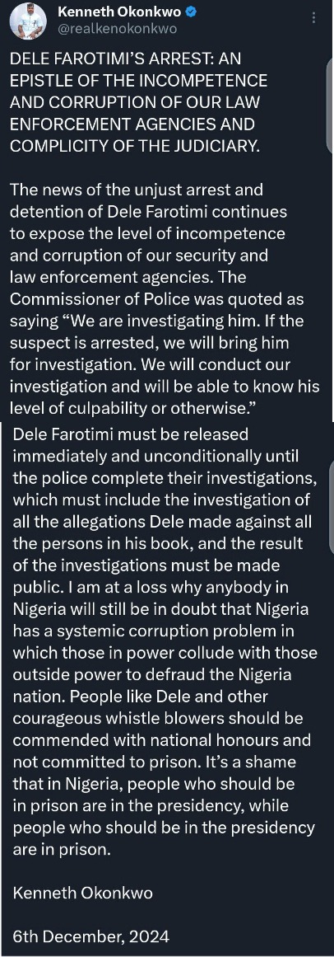Open the @realkenokonkwo handle
This screenshot has height=957, width=334.
(x=117, y=28)
